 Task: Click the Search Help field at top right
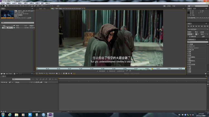[198, 6]
